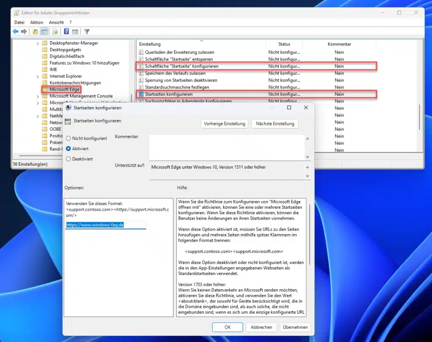Select Suchvorschläge in Adressleiste konfigurieren row
432x342 pixels.
pyautogui.click(x=256, y=101)
